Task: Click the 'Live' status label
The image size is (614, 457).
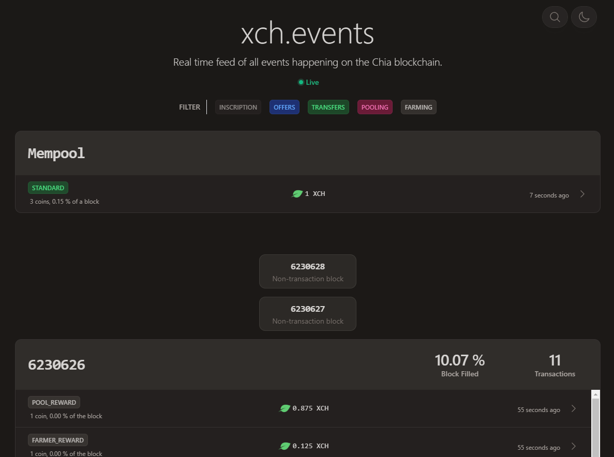Action: pos(312,82)
